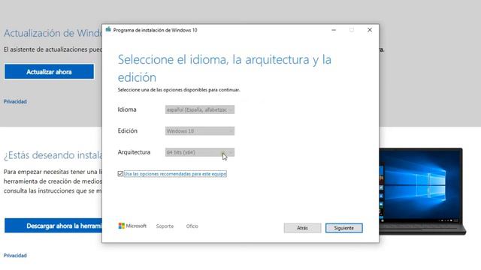
Task: Click the '¿Estás deseando instalar' webpage heading
Action: click(x=53, y=155)
